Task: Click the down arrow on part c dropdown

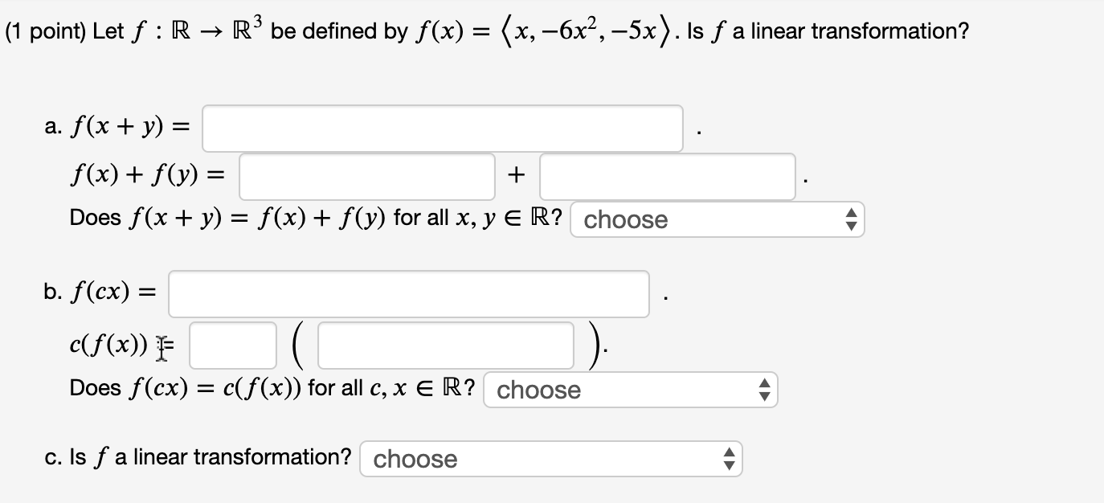Action: [730, 464]
